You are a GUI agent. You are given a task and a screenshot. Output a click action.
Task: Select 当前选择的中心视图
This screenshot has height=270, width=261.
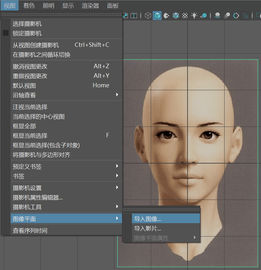(x=66, y=117)
